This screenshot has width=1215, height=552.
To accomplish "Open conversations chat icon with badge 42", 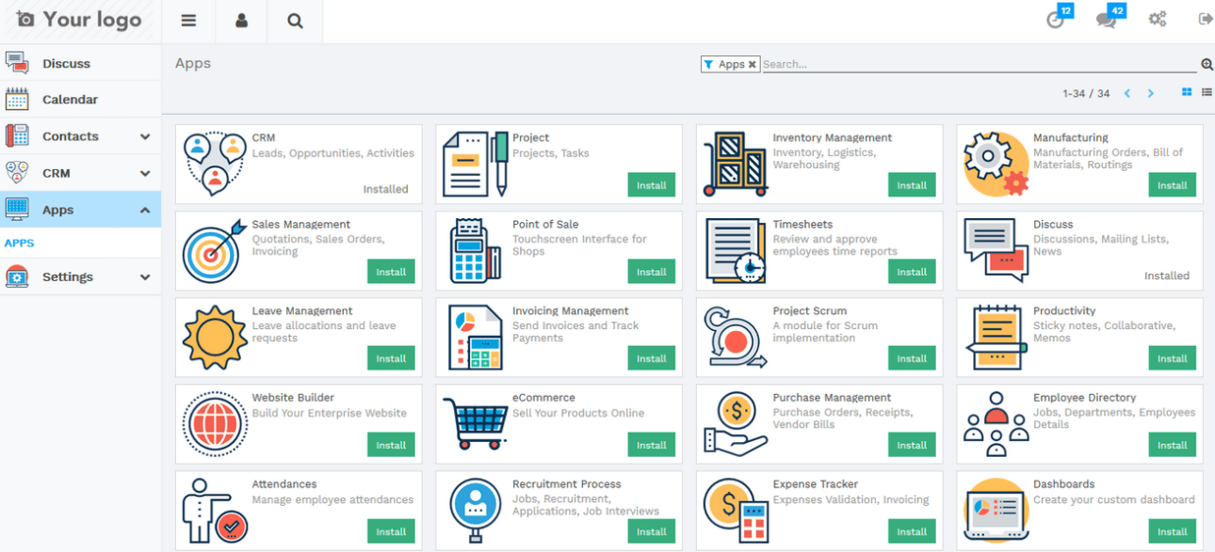I will 1106,20.
